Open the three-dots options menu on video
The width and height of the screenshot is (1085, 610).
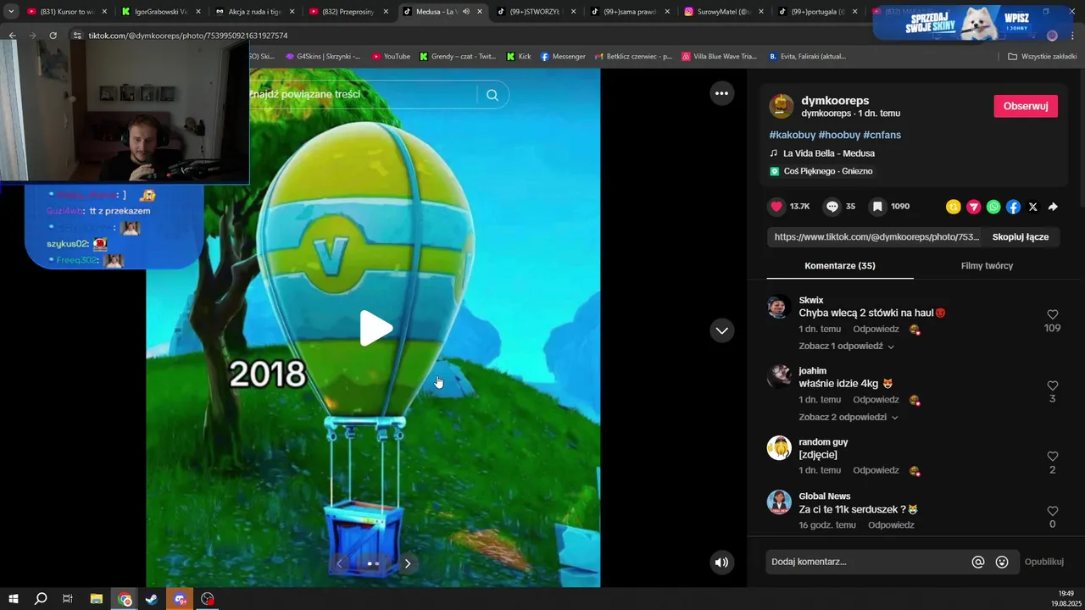[x=721, y=94]
